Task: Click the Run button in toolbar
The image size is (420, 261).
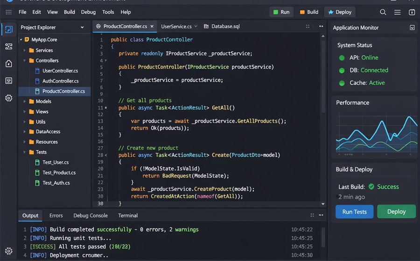Action: (281, 12)
